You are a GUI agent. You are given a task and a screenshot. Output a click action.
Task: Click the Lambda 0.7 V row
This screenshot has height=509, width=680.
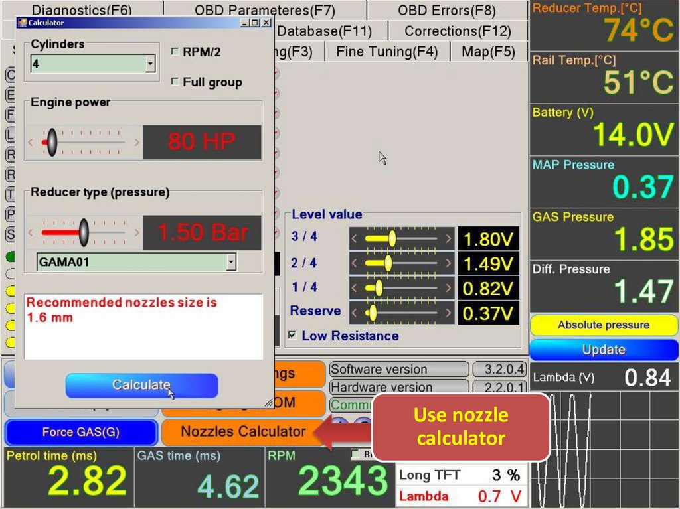[462, 496]
